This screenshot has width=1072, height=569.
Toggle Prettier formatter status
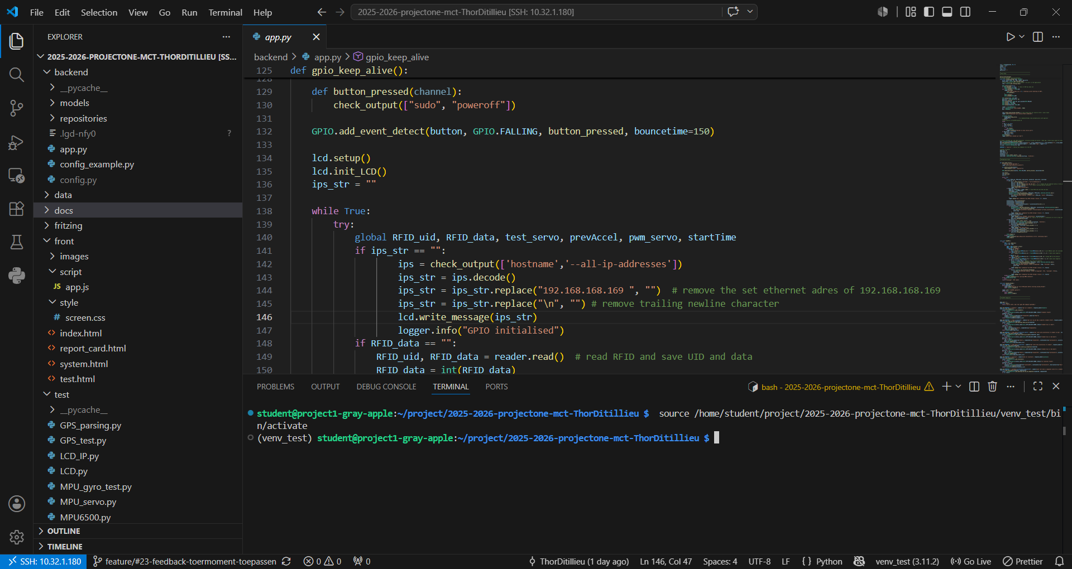click(x=1022, y=562)
